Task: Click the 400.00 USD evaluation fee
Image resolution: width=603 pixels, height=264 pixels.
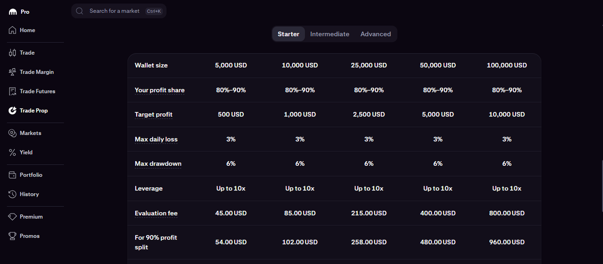Action: tap(438, 213)
